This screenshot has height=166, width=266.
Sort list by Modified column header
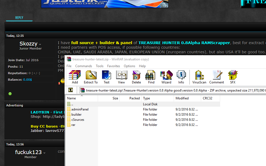tap(188, 98)
